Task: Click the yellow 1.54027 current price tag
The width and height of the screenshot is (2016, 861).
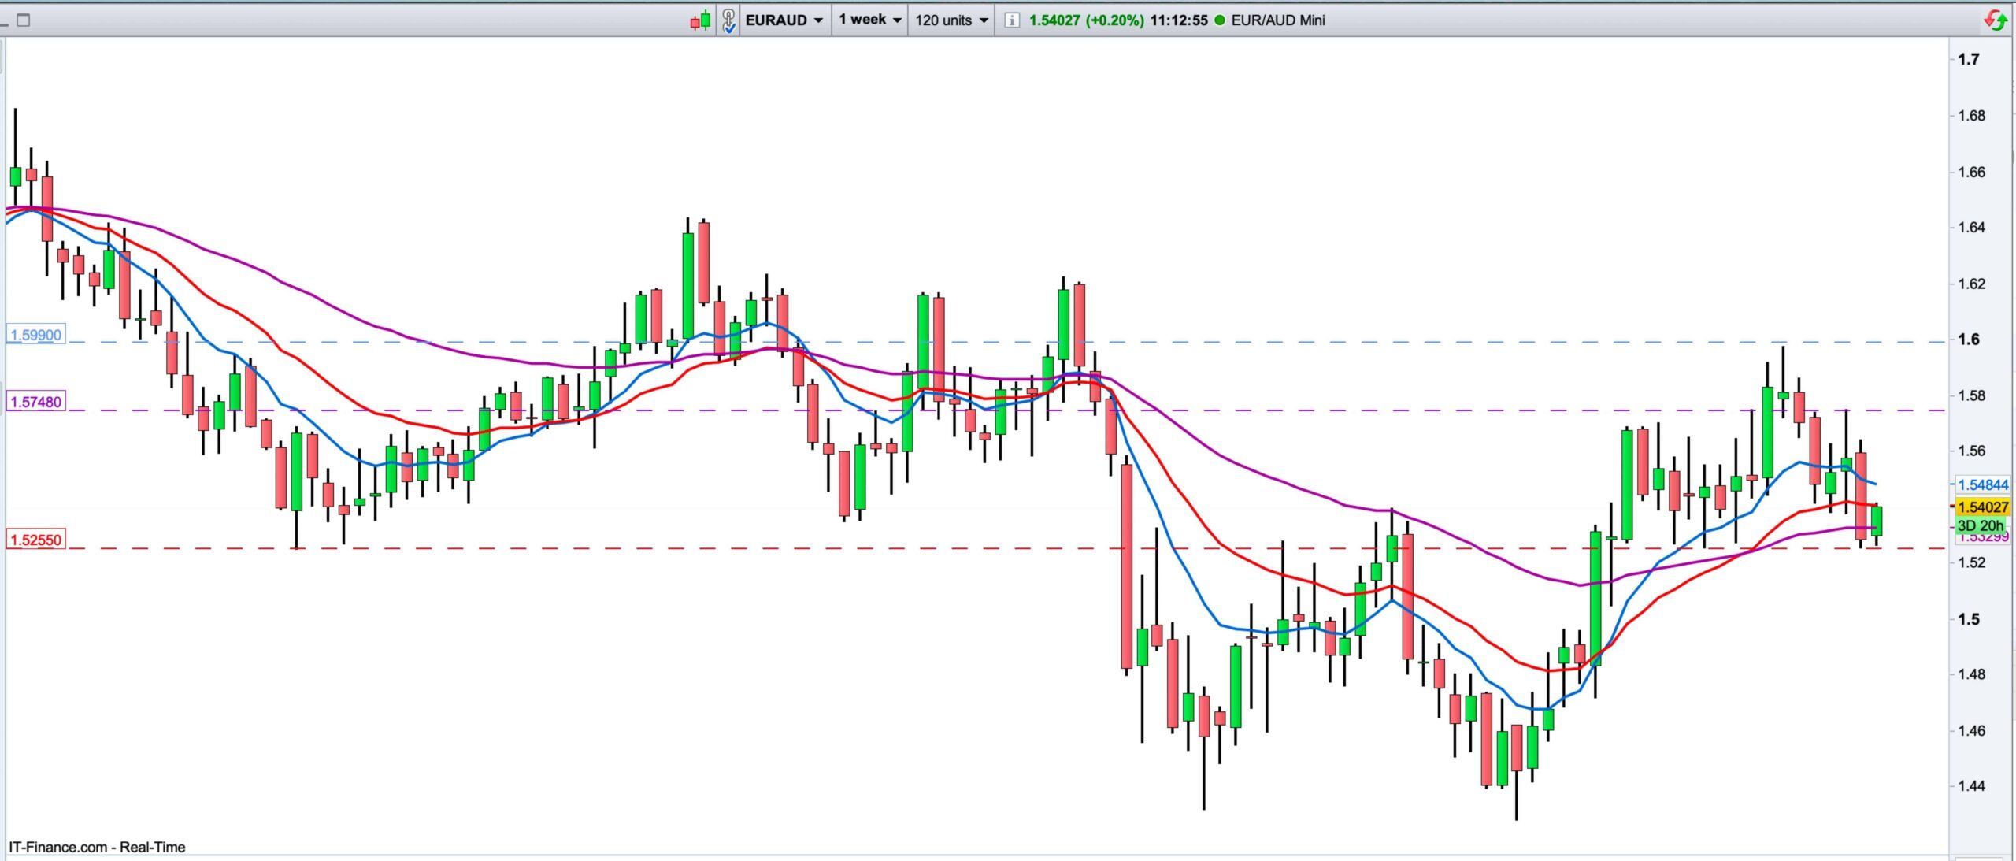Action: [1982, 507]
